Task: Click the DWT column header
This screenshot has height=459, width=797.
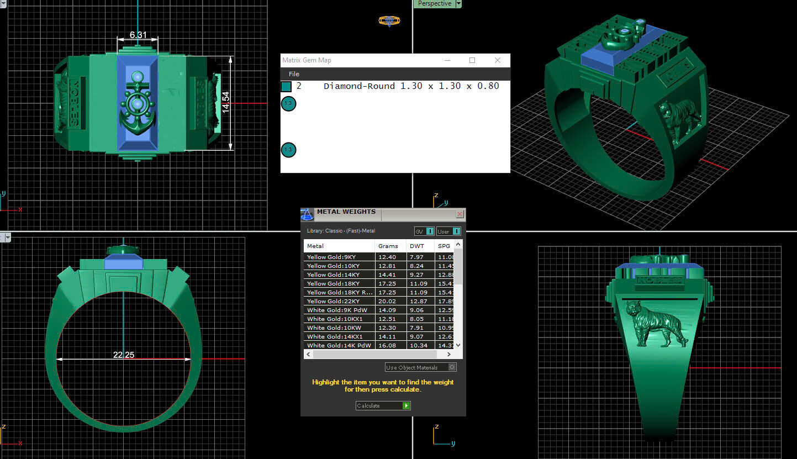Action: (421, 246)
